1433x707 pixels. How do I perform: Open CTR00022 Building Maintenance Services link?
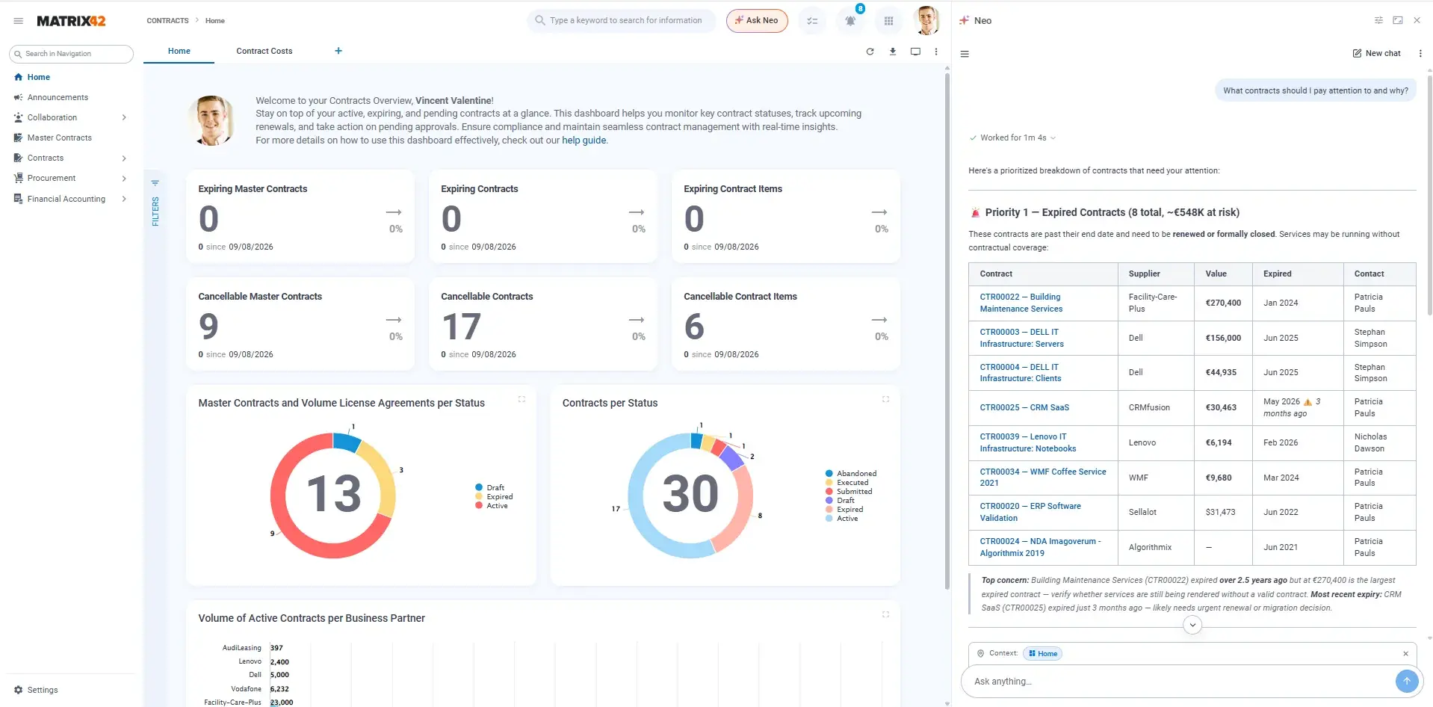[1021, 303]
